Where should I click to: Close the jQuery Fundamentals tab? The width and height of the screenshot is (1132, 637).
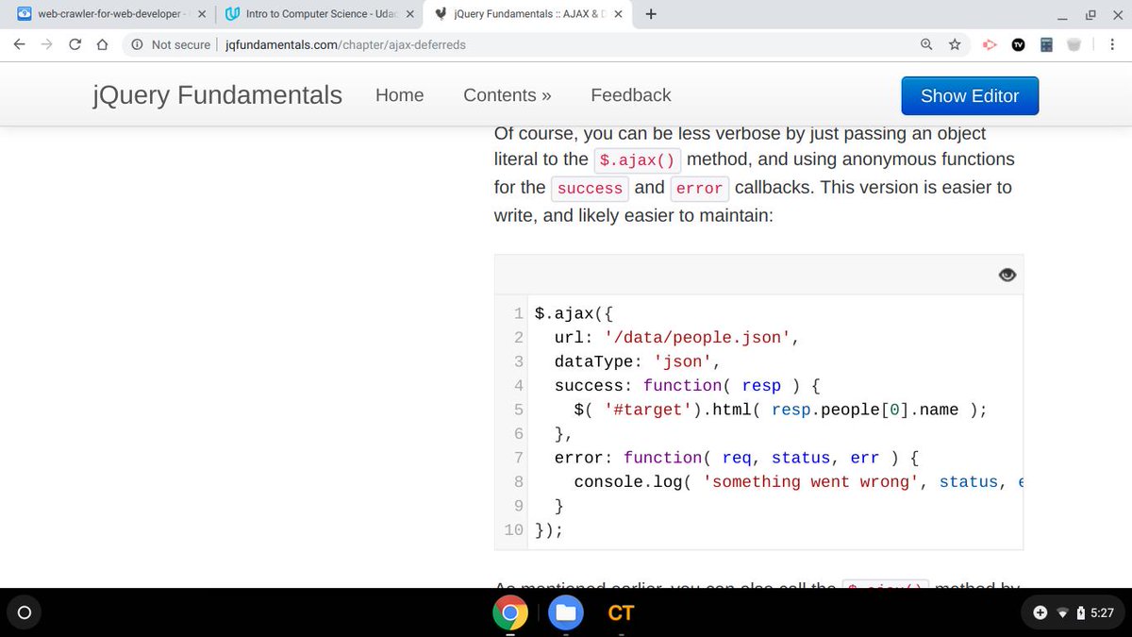618,14
